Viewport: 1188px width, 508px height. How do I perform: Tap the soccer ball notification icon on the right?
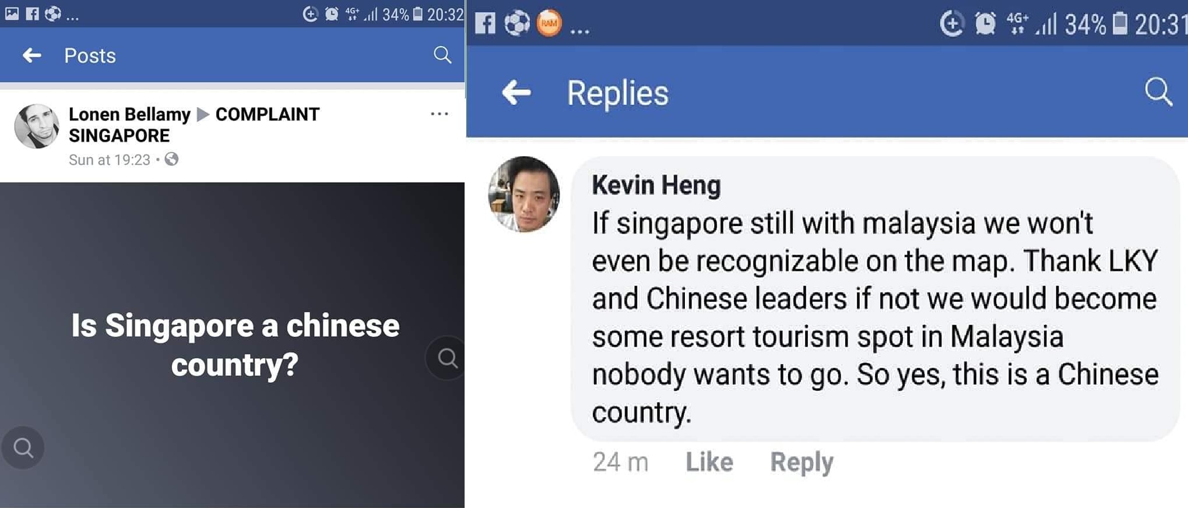pyautogui.click(x=516, y=23)
